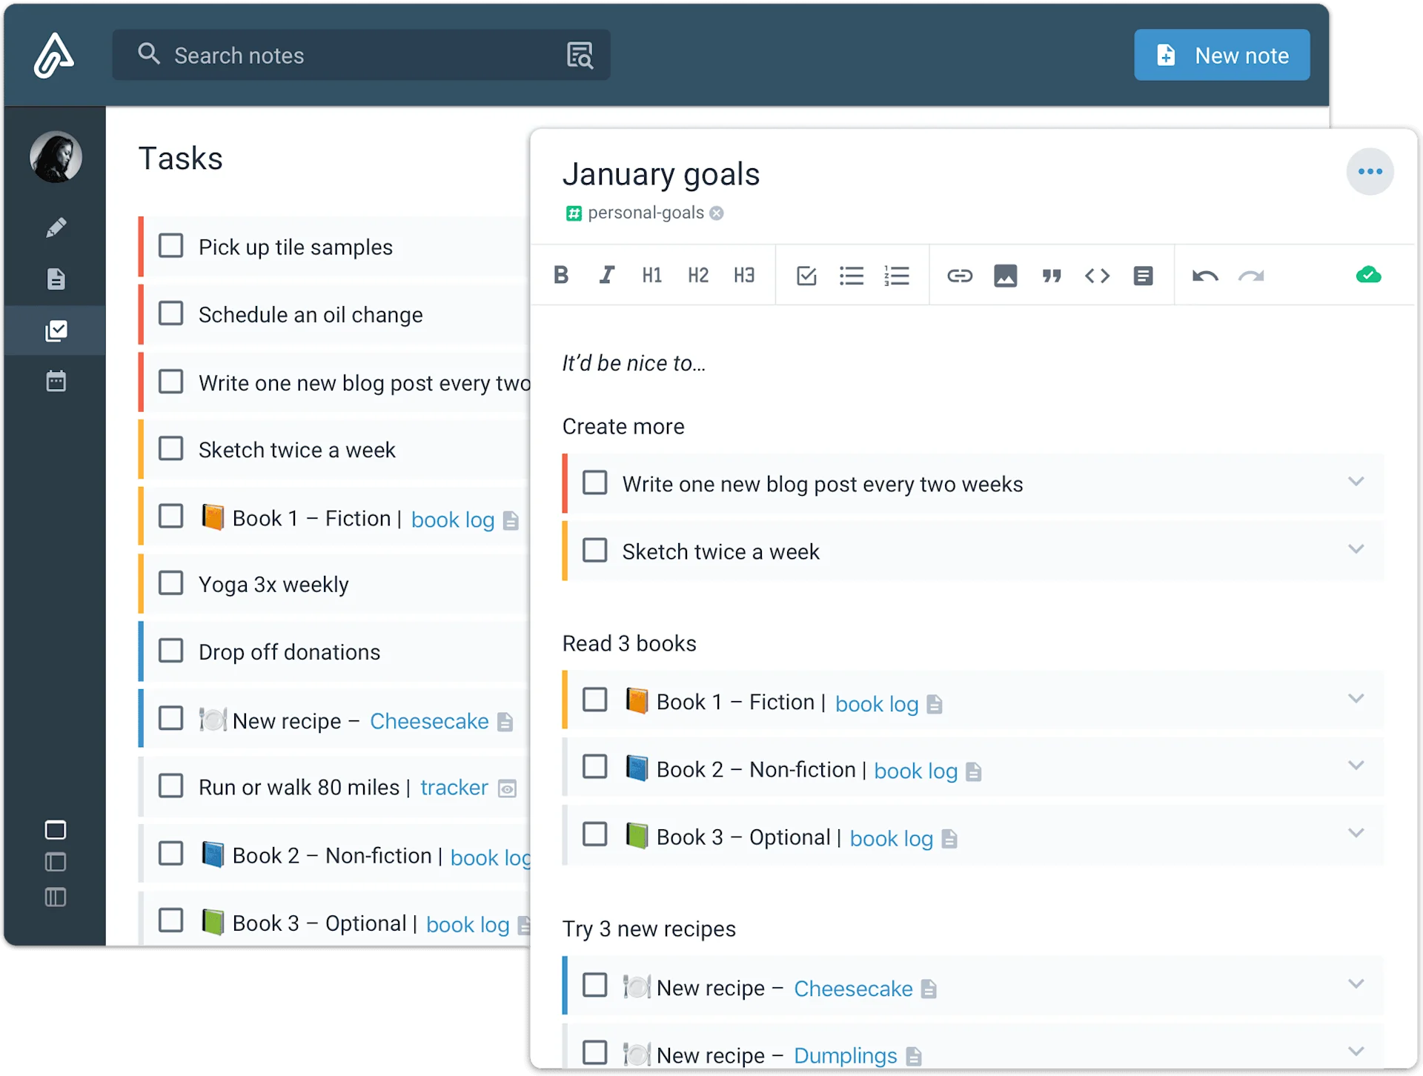The image size is (1423, 1076).
Task: Open the notes document icon in the sidebar
Action: point(56,279)
